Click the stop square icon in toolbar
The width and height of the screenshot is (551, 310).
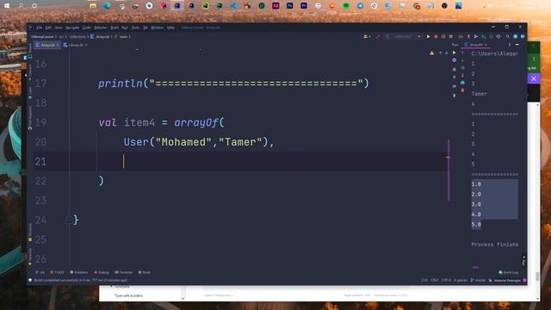[x=451, y=36]
